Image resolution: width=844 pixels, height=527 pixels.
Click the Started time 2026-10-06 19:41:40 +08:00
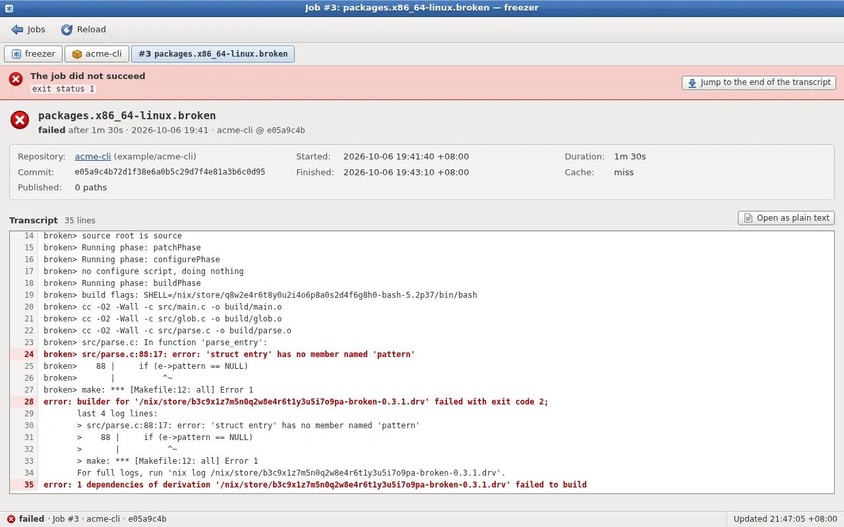[x=406, y=157]
